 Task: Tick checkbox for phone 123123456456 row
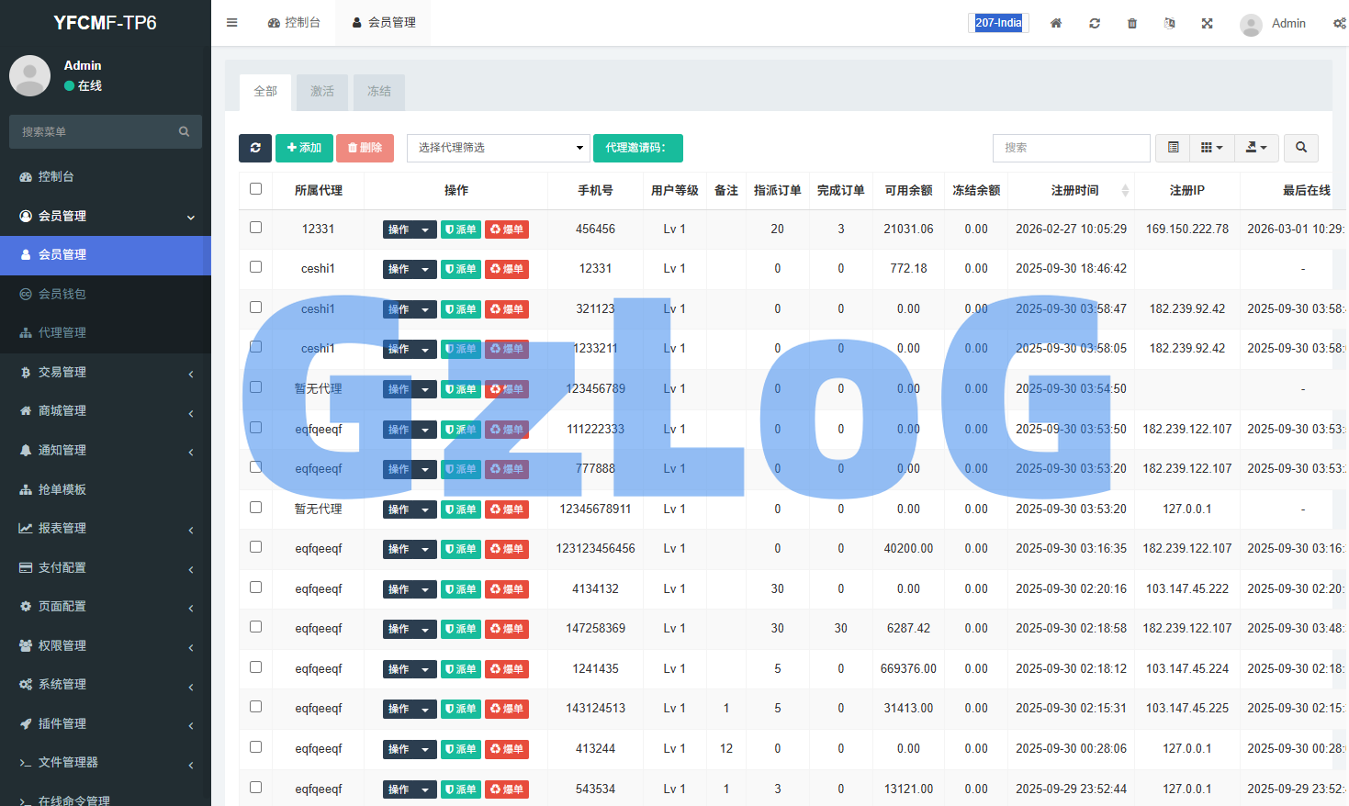tap(256, 547)
